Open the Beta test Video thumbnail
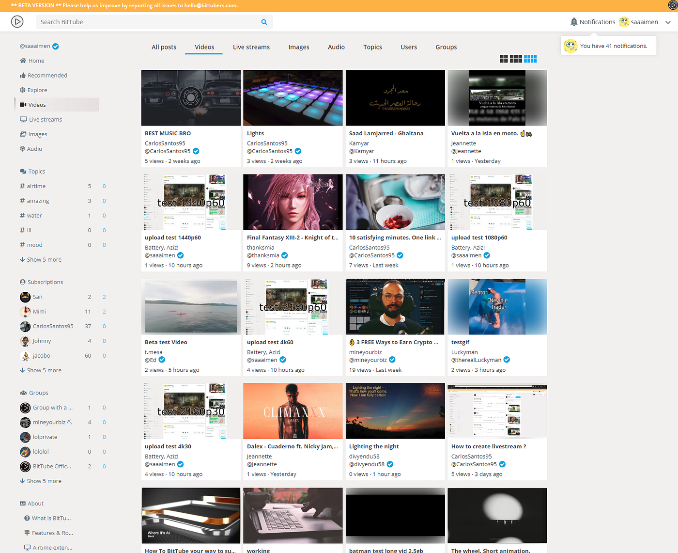Screen dimensions: 678x553 [x=191, y=307]
